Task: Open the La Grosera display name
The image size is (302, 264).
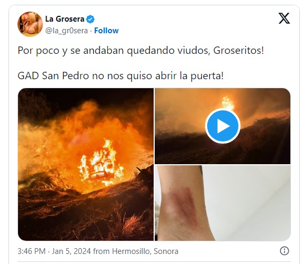Action: pos(65,19)
